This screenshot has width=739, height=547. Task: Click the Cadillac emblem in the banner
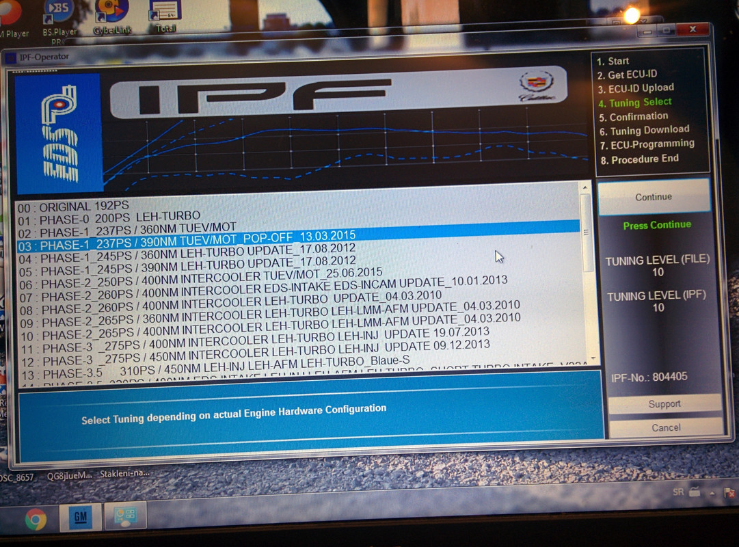(x=537, y=86)
